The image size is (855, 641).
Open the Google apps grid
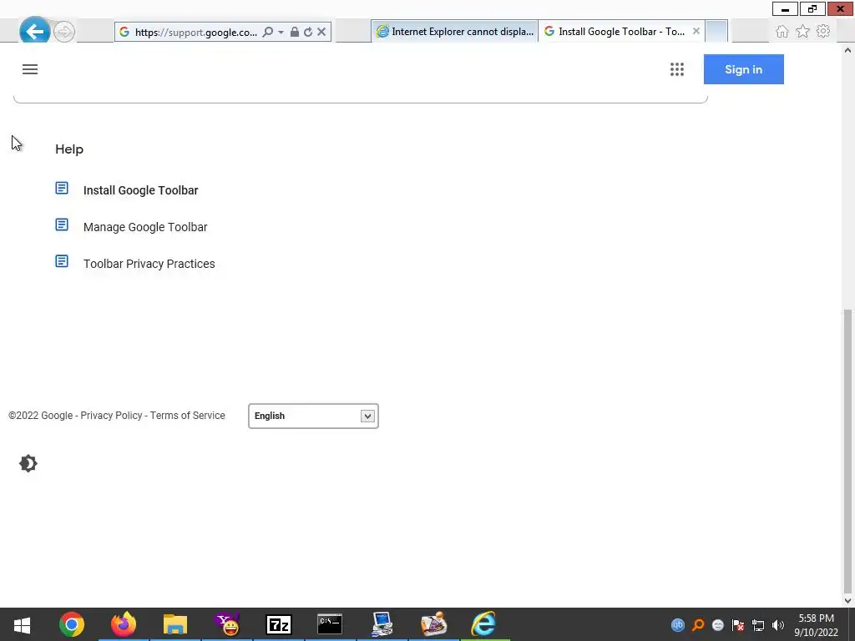[x=676, y=69]
